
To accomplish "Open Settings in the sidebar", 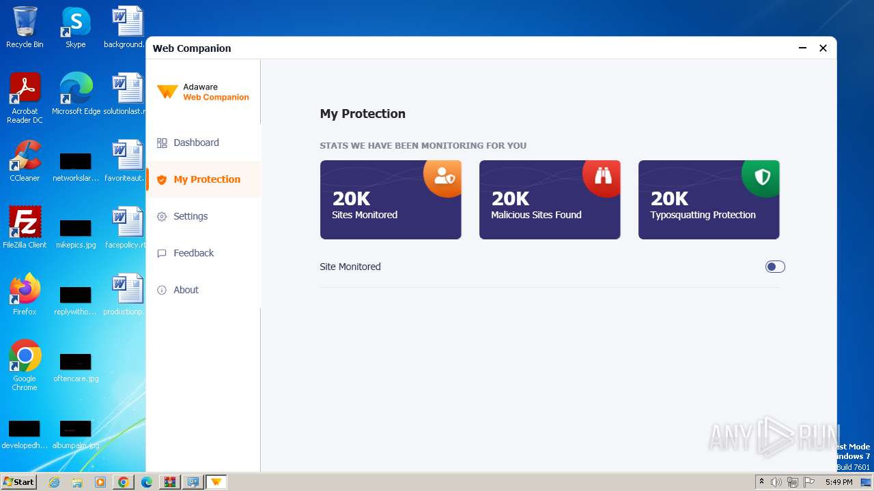I will tap(203, 216).
